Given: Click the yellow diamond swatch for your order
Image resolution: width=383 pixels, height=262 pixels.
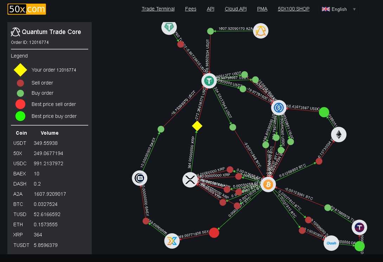Looking at the screenshot, I should pos(20,70).
